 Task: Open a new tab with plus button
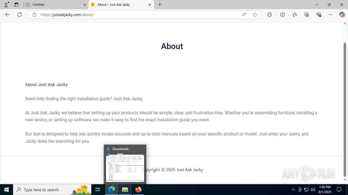pyautogui.click(x=160, y=5)
